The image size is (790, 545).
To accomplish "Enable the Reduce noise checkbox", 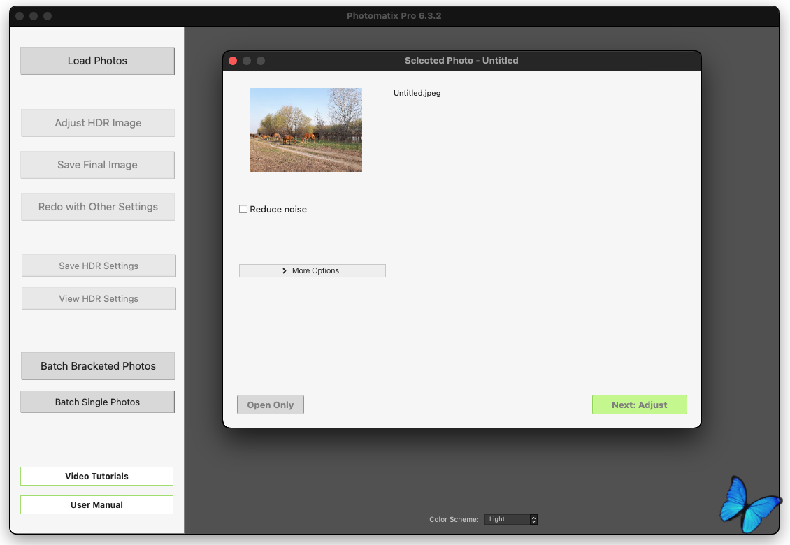I will 243,209.
